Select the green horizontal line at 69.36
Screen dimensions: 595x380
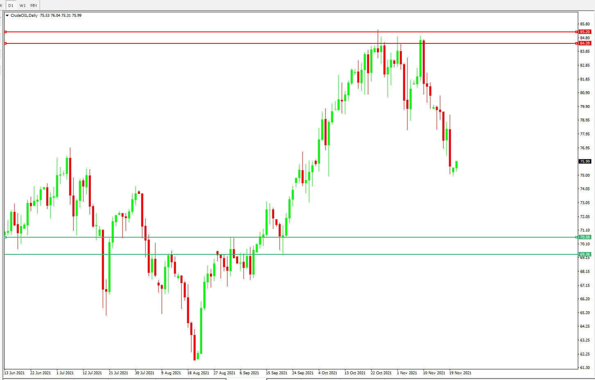tap(291, 254)
